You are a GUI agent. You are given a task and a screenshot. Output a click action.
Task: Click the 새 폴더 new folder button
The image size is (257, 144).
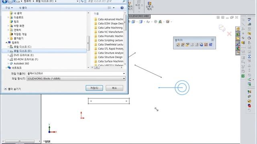23,8
